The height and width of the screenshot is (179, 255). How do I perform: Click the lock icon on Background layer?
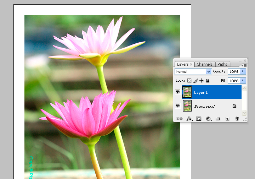click(234, 106)
